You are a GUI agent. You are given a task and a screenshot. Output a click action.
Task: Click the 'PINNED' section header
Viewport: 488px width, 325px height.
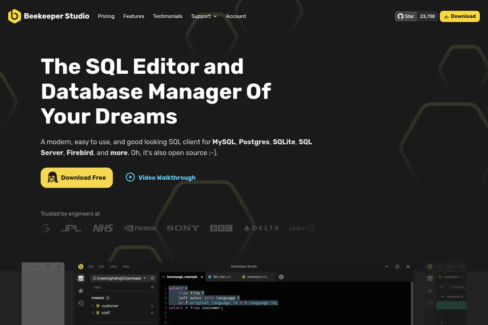98,298
